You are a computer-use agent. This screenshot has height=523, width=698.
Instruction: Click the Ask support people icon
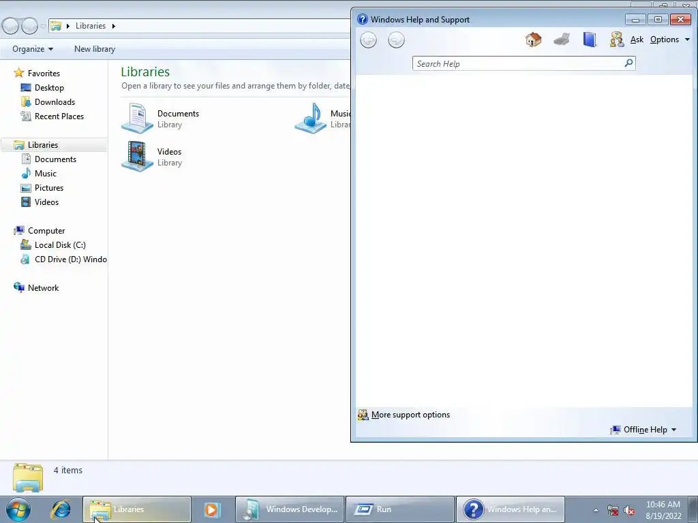[x=617, y=39]
